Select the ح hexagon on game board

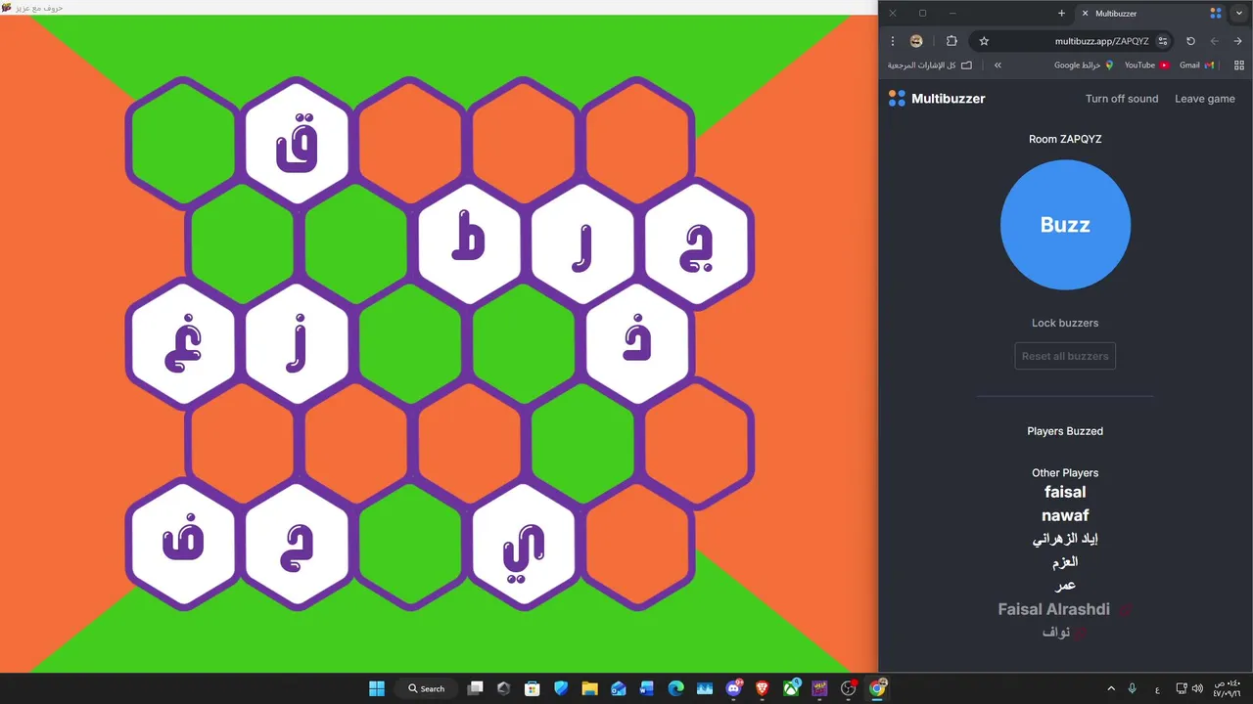(297, 544)
